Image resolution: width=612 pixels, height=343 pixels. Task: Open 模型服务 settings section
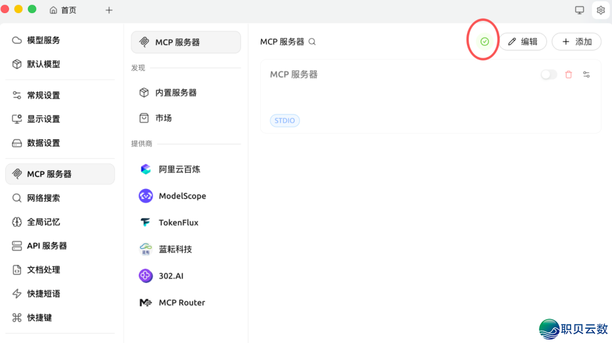(43, 40)
